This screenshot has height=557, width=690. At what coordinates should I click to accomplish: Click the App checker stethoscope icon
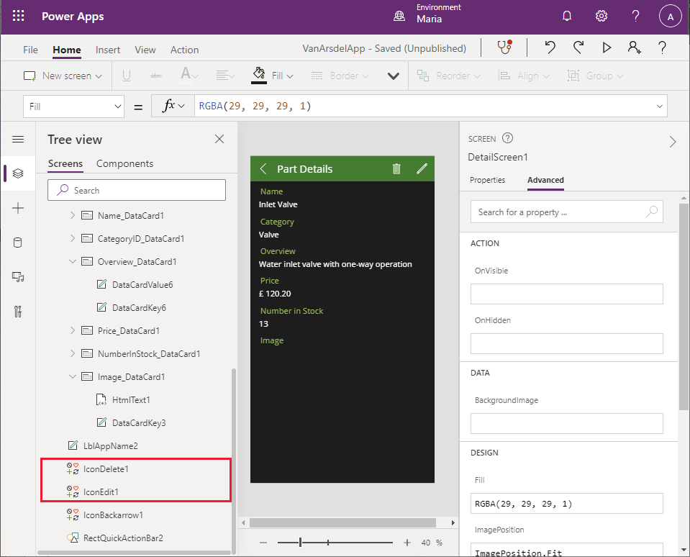pos(504,47)
